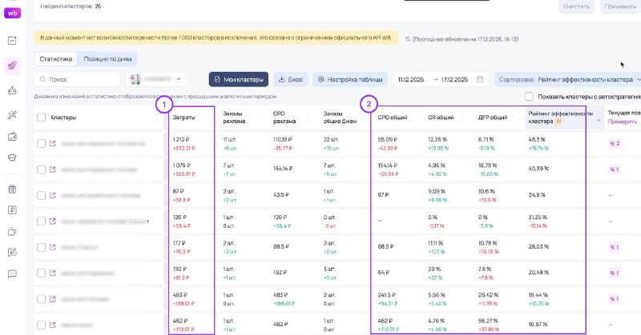The width and height of the screenshot is (641, 335).
Task: Open the graduation cap sidebar icon
Action: tap(12, 158)
